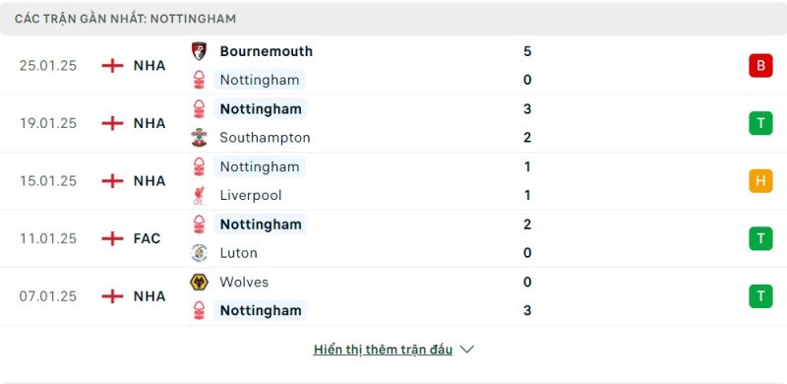Click the Bournemouth club crest
The image size is (787, 384).
[200, 51]
